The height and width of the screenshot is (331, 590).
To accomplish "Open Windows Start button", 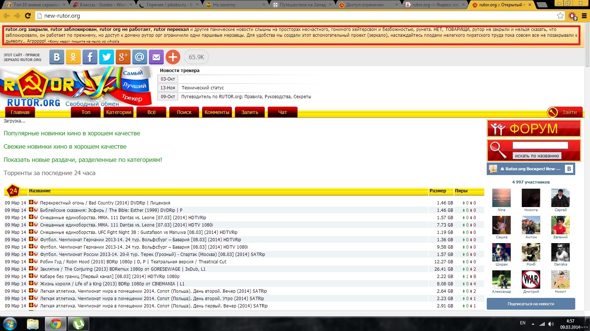I will (10, 324).
